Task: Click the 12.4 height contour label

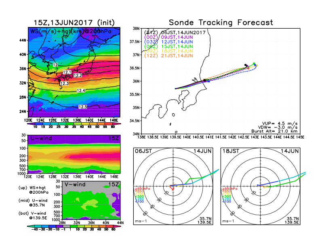Action: (x=81, y=91)
